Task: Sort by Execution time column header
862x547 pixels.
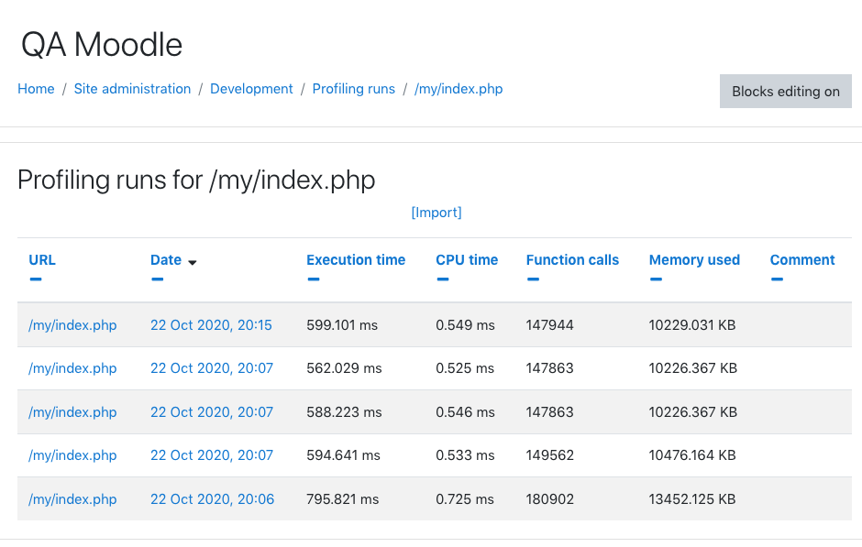Action: click(356, 260)
